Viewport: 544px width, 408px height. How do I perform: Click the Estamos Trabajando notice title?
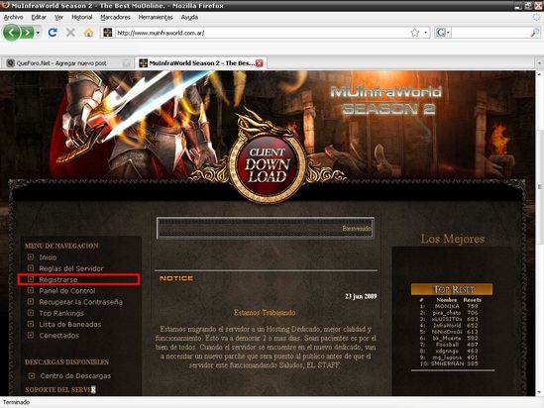pos(265,313)
